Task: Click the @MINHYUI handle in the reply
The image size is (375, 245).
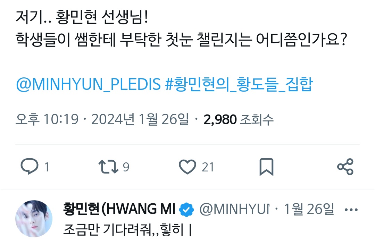Action: pyautogui.click(x=234, y=209)
